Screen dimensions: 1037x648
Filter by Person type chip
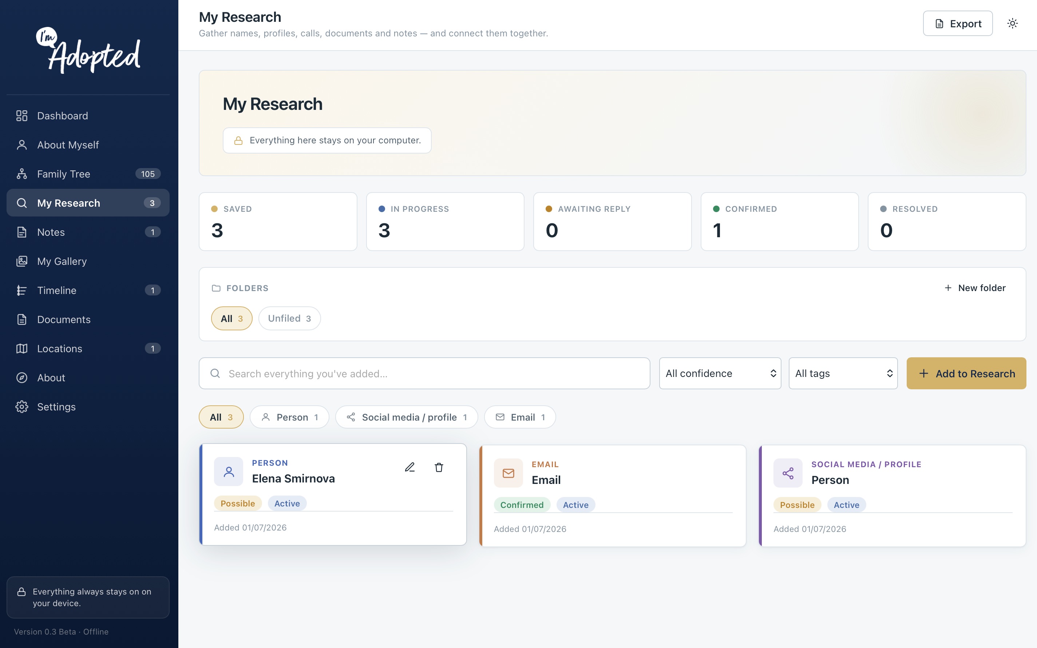tap(289, 417)
